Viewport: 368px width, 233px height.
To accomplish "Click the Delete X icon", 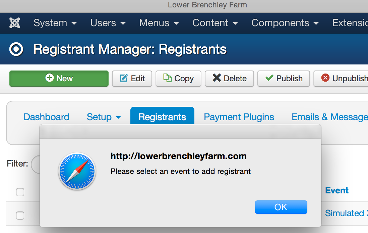I will 217,78.
